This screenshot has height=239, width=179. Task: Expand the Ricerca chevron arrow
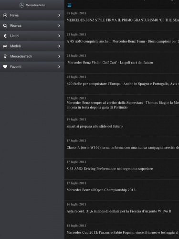(x=59, y=25)
